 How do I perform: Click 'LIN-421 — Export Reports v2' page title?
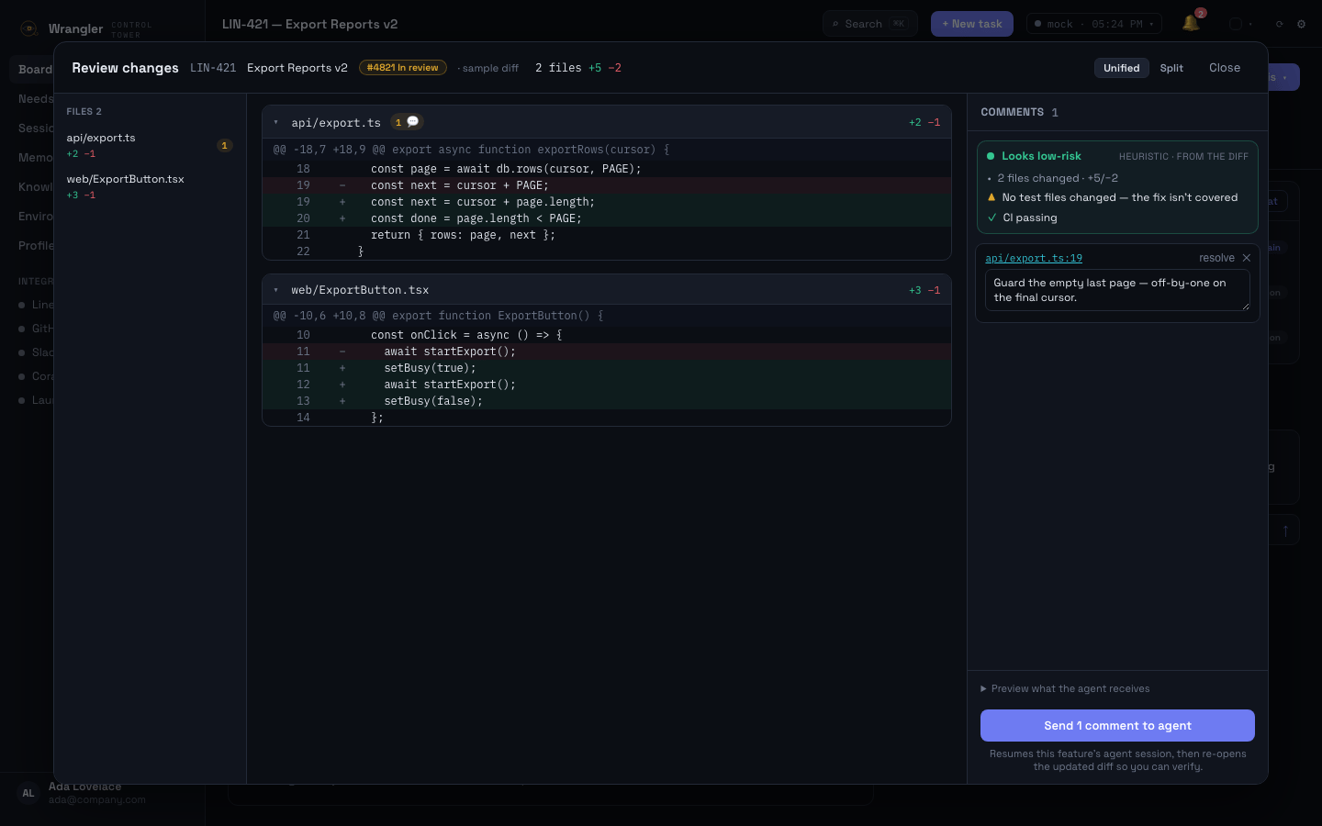[x=309, y=24]
